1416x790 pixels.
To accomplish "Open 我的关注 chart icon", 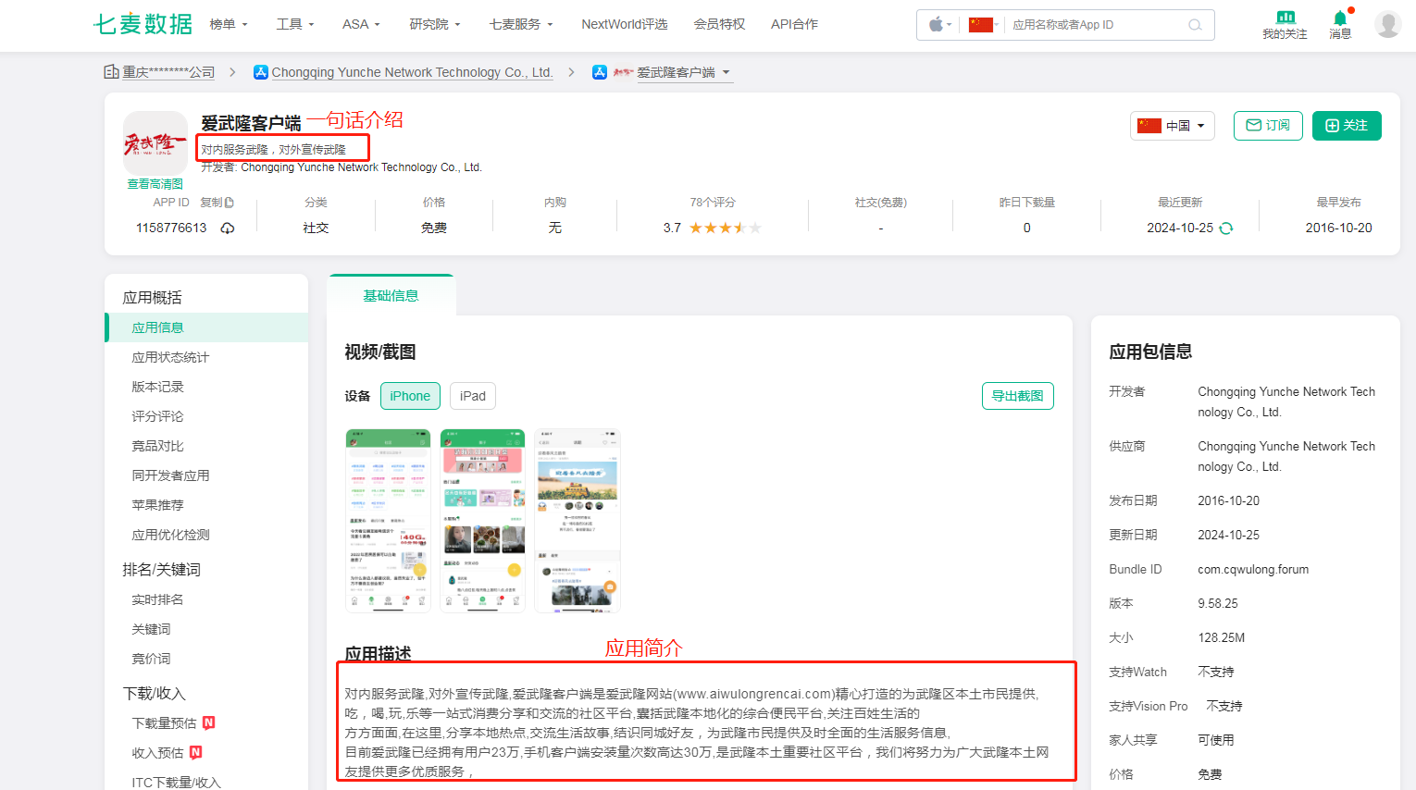I will click(x=1286, y=18).
